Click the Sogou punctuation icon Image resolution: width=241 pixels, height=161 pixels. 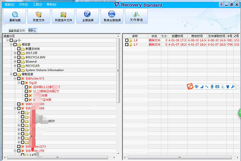click(x=207, y=87)
